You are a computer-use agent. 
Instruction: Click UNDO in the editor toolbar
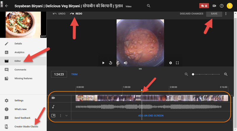click(x=59, y=14)
